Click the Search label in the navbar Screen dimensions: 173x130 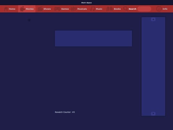[x=133, y=9]
